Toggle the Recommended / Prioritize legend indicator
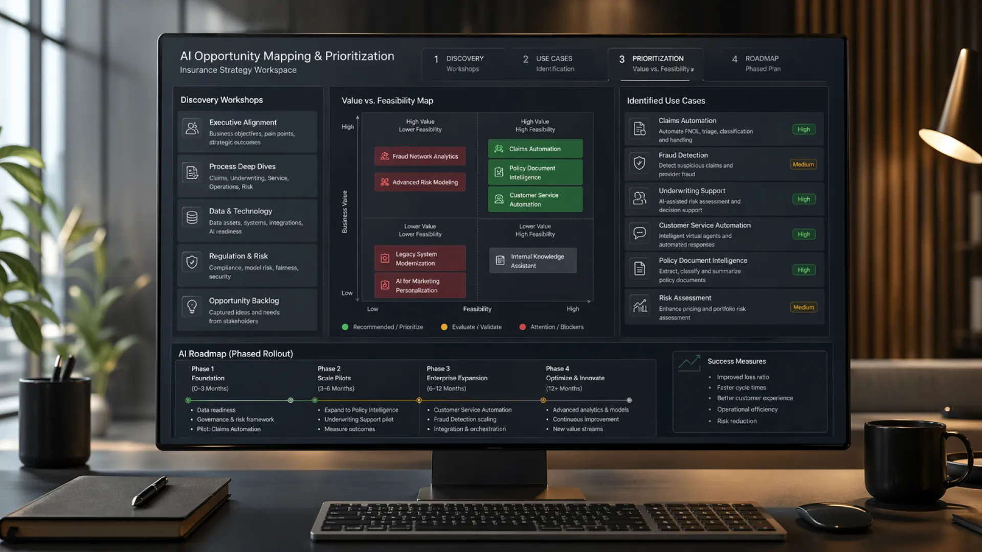Screen dimensions: 982x552 tap(345, 327)
